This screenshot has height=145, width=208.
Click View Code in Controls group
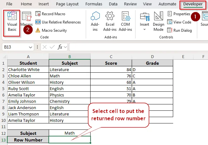point(179,22)
